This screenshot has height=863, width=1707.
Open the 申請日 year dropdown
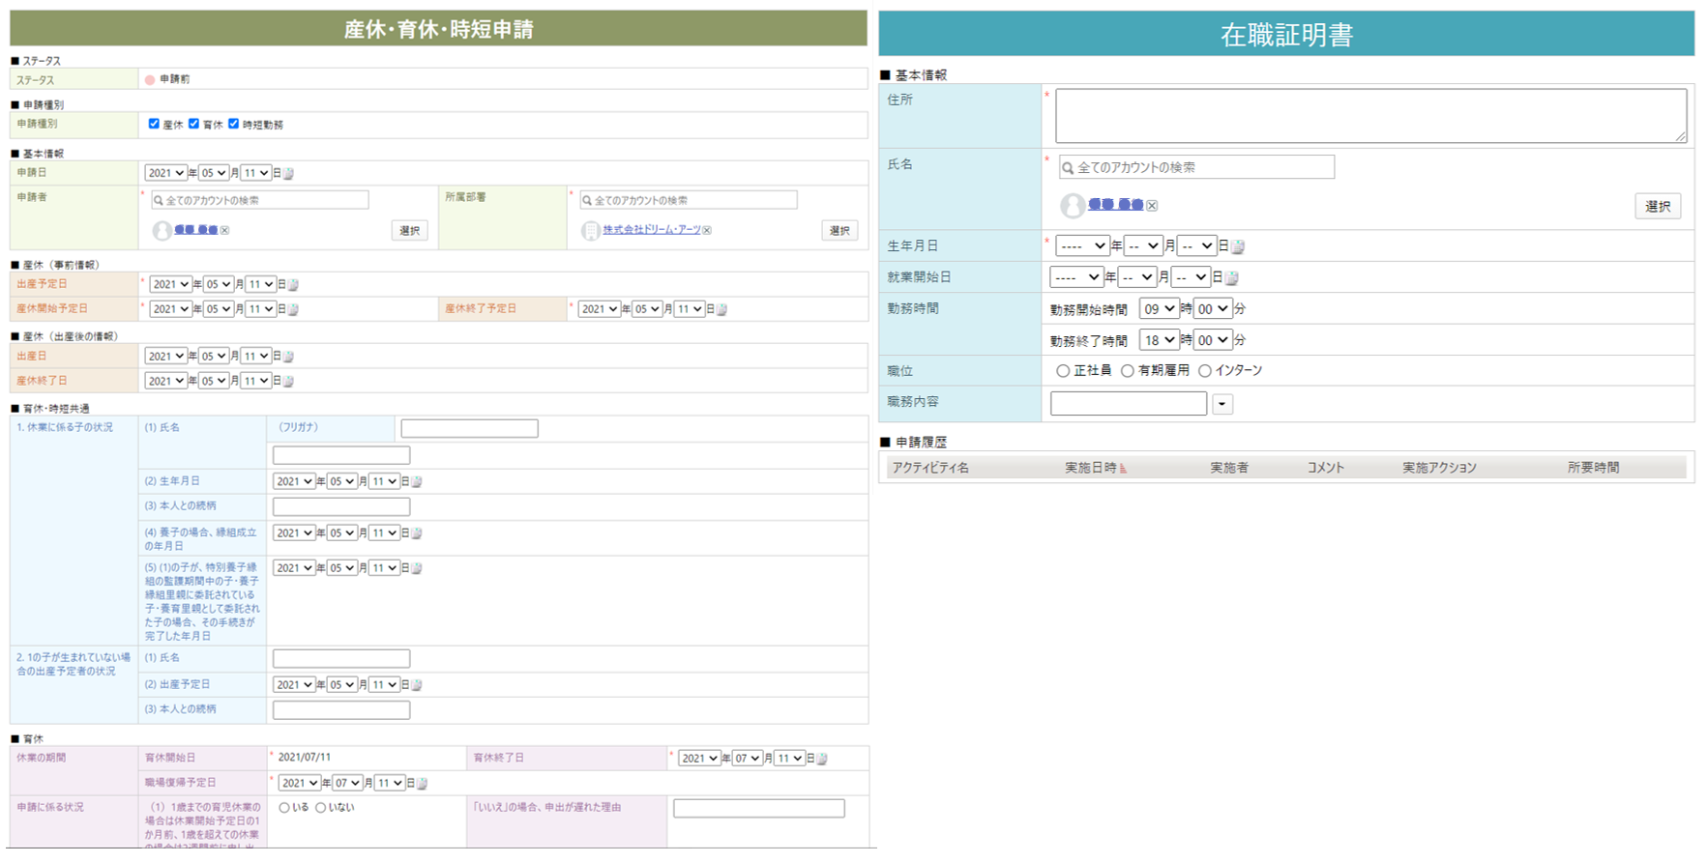click(165, 173)
